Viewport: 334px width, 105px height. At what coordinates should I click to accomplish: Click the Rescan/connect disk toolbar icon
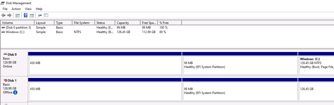[40, 15]
